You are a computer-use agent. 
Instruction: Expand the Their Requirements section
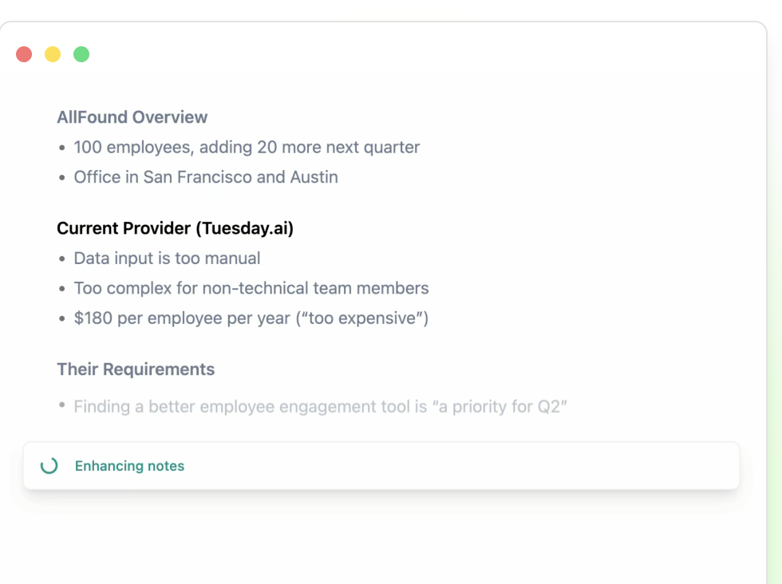pos(135,369)
